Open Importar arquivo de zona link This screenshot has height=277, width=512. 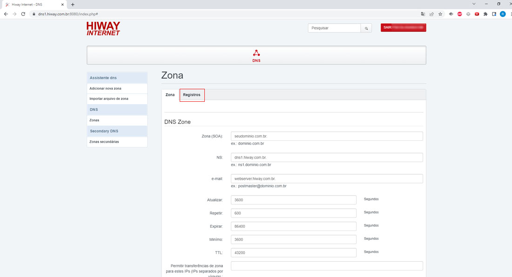pos(109,99)
